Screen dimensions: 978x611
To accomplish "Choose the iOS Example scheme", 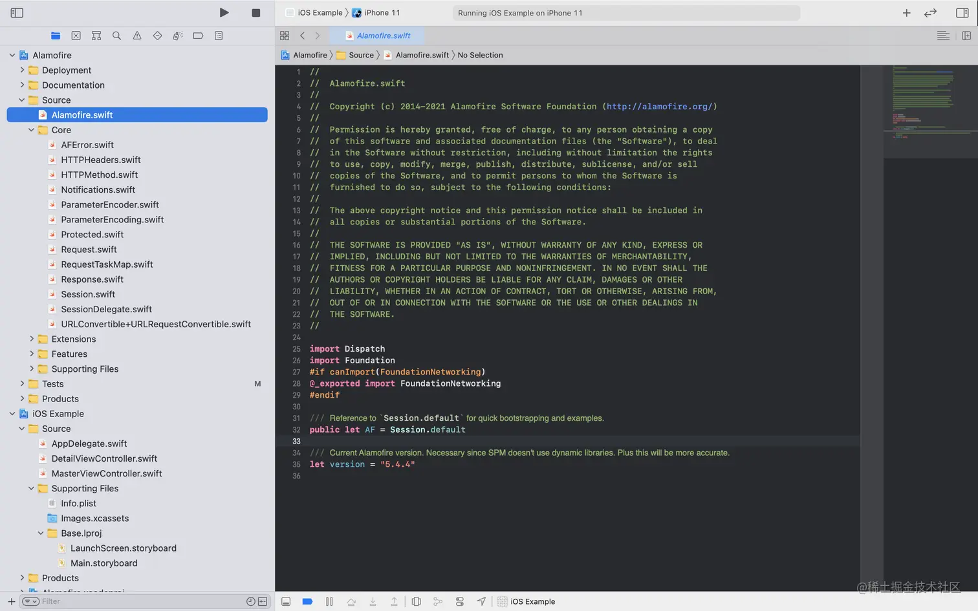I will click(314, 12).
